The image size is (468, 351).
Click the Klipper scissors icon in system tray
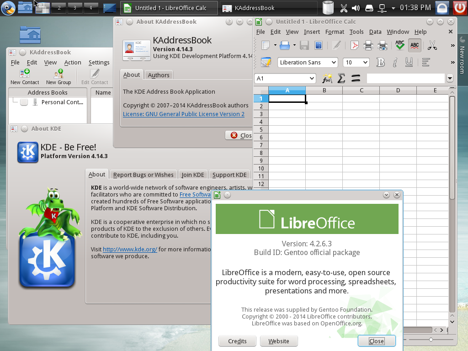coord(344,8)
